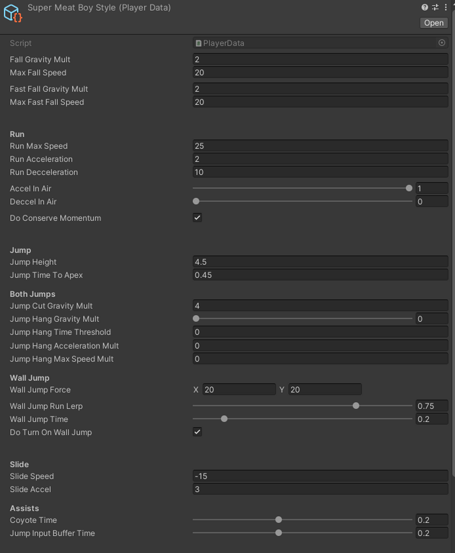Select the Jump Height input field
The height and width of the screenshot is (553, 455).
pyautogui.click(x=320, y=261)
